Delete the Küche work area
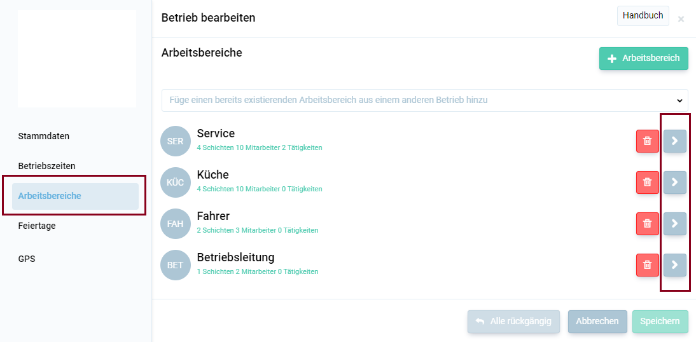The height and width of the screenshot is (342, 696). pos(647,182)
